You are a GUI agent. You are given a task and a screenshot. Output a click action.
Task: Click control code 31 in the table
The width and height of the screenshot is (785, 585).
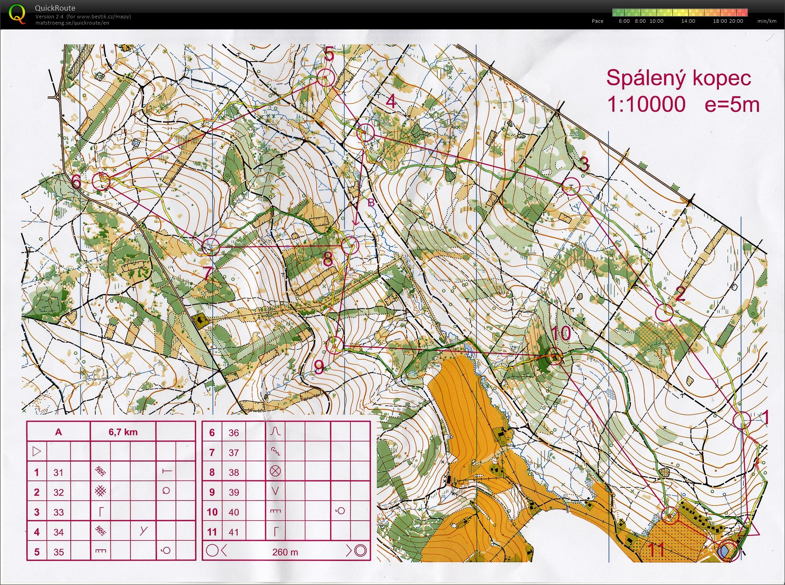pos(59,472)
